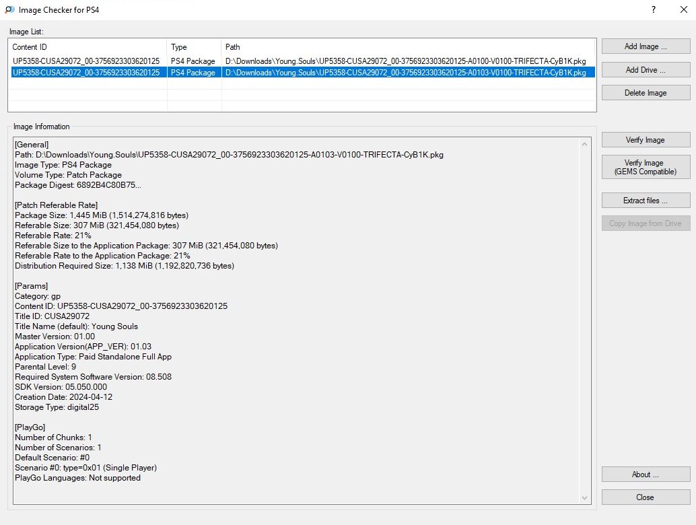Click the 'Title ID: CUSA29072' line
Viewport: 696px width, 525px height.
pyautogui.click(x=52, y=316)
